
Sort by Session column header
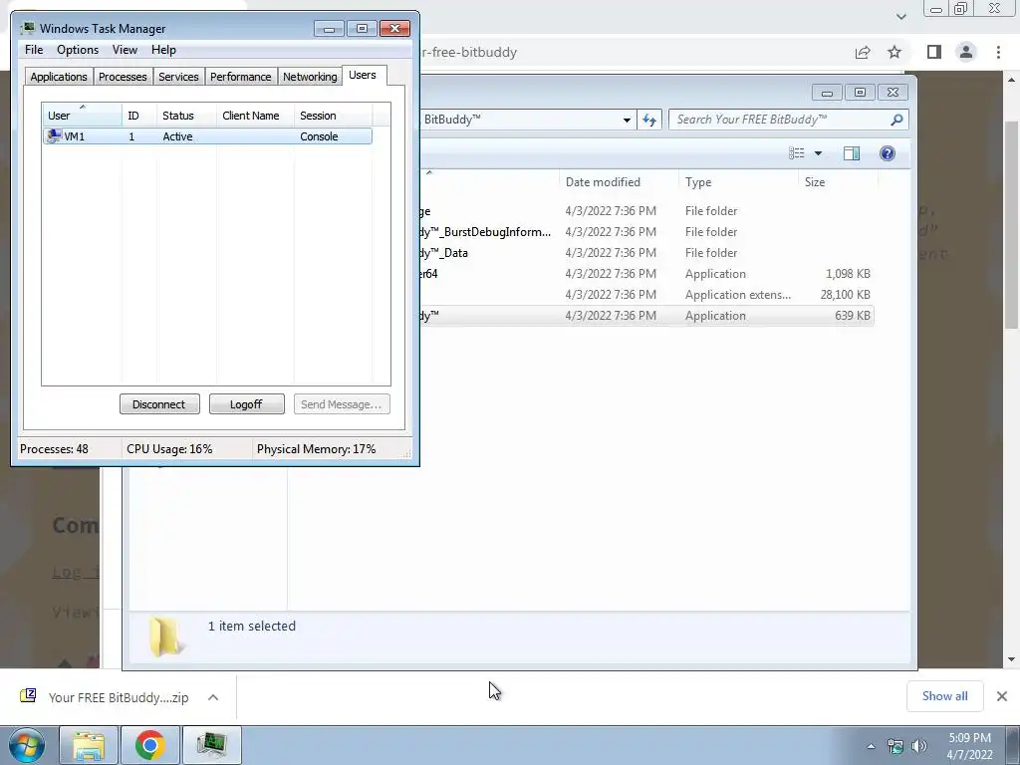333,116
